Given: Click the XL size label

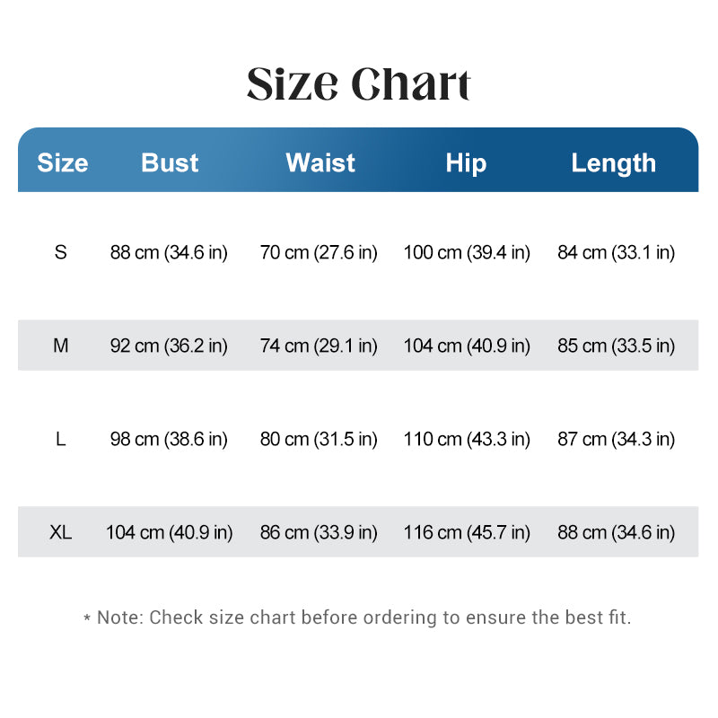Looking at the screenshot, I should [x=60, y=532].
